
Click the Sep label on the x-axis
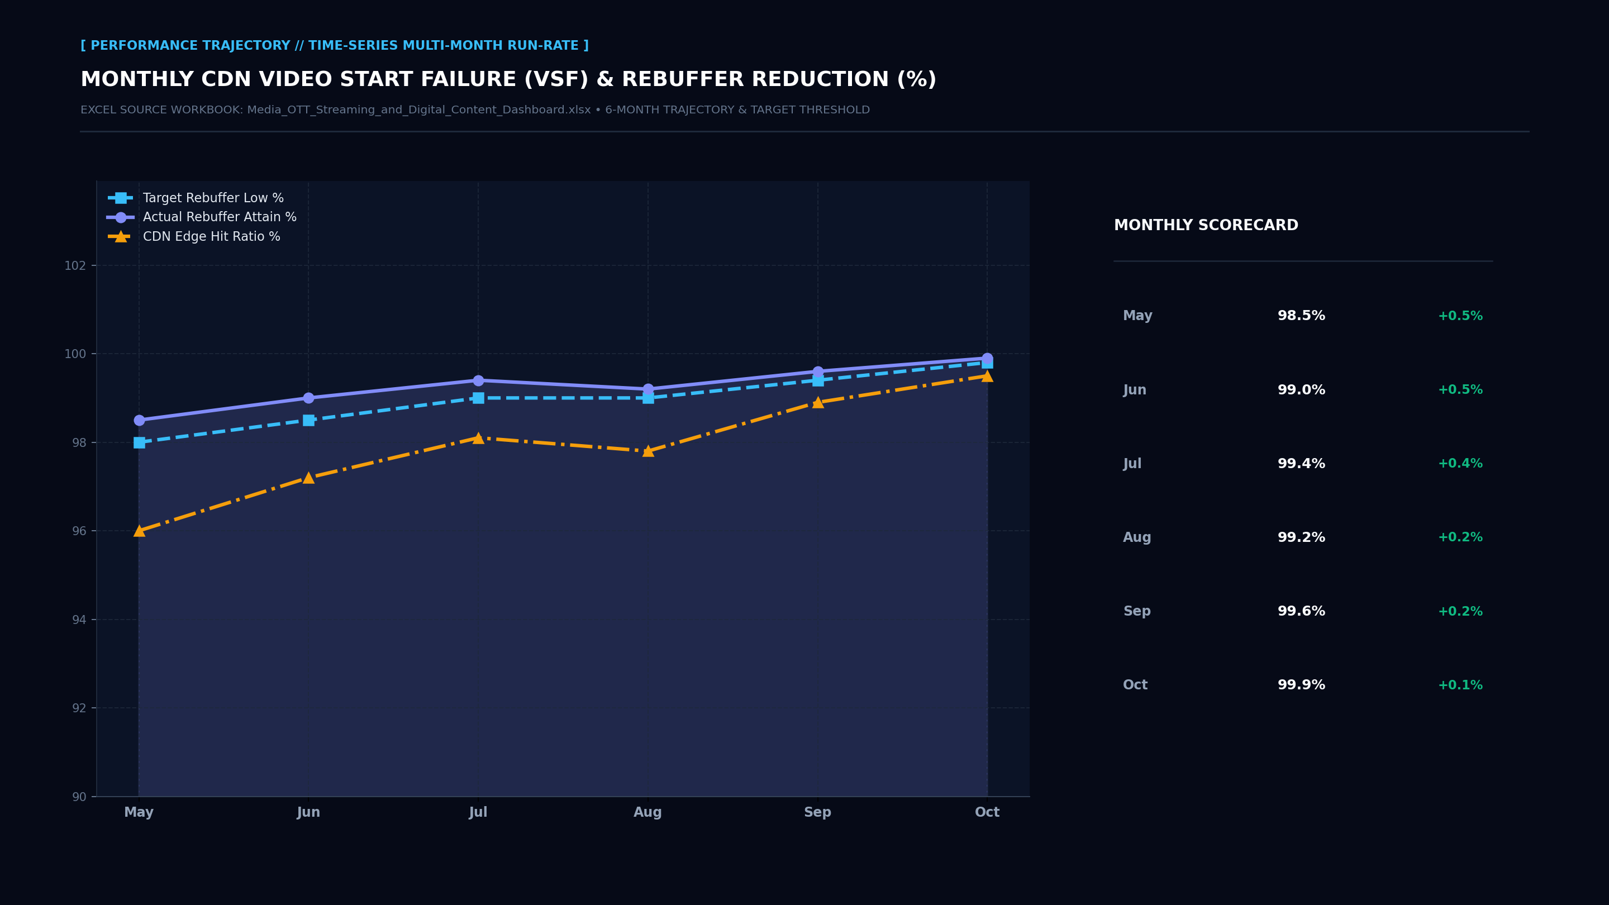coord(817,813)
